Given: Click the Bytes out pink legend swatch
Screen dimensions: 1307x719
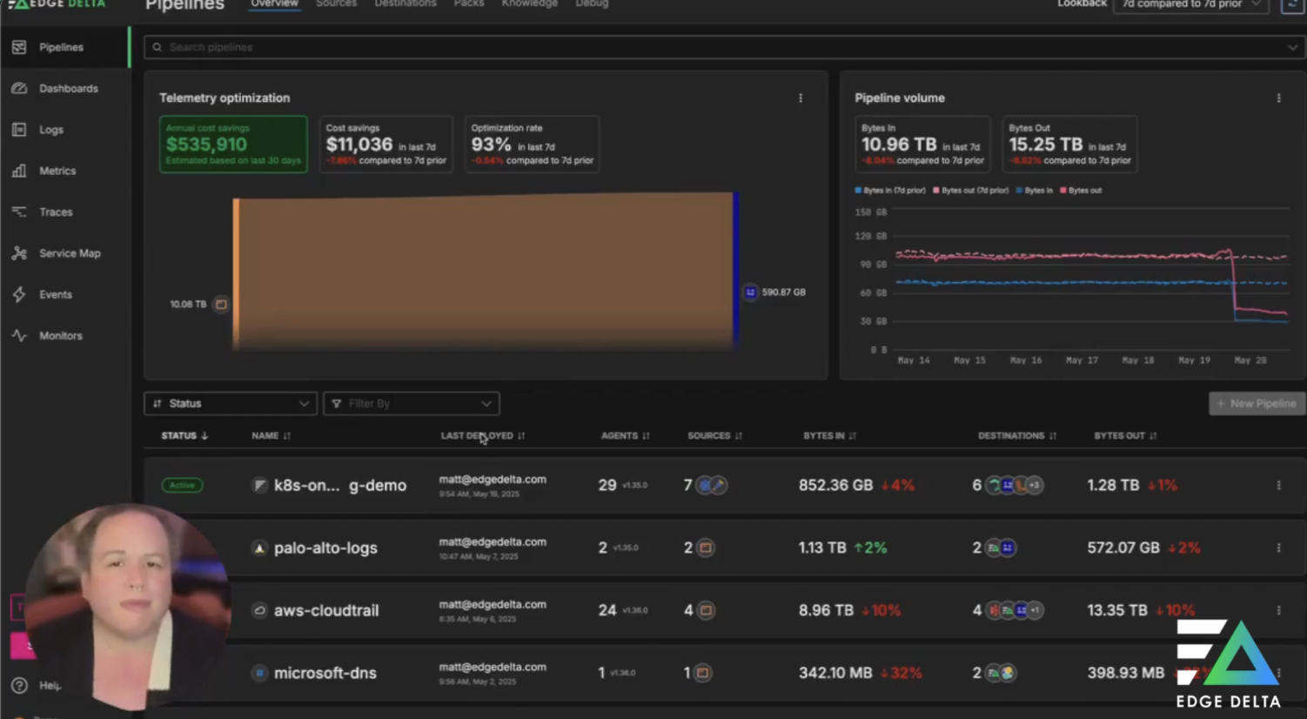Looking at the screenshot, I should point(1063,190).
